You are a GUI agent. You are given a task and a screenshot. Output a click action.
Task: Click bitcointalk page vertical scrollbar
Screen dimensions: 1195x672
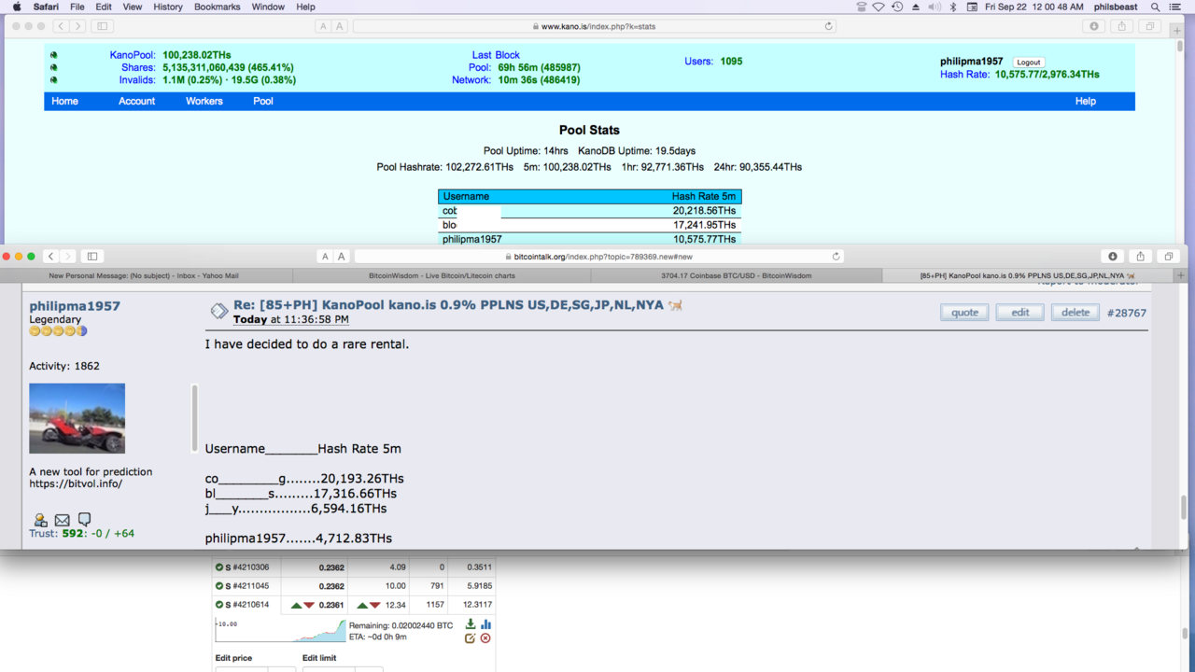click(1183, 508)
